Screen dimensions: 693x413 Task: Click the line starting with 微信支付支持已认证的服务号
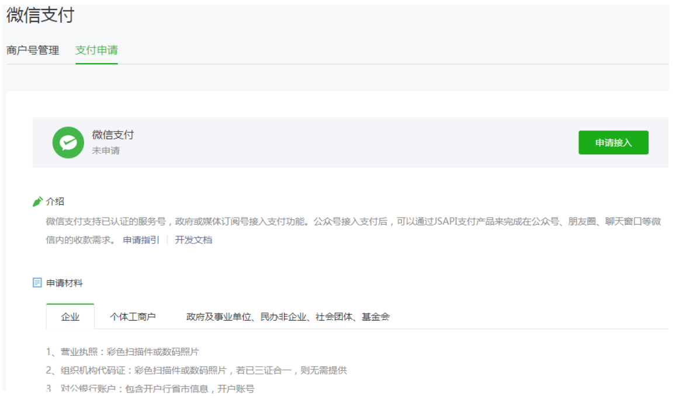tap(353, 221)
